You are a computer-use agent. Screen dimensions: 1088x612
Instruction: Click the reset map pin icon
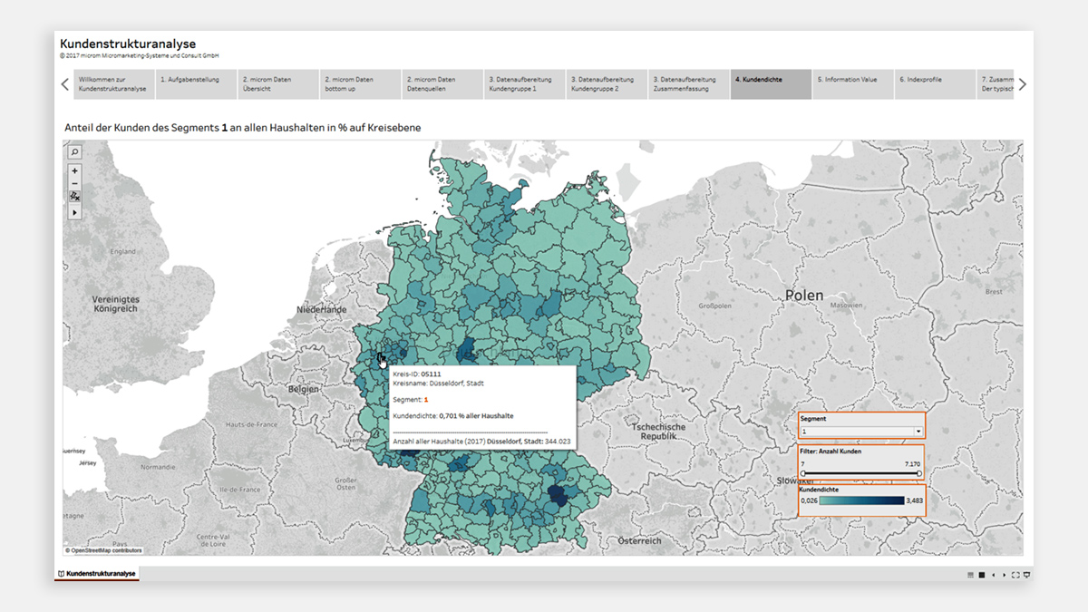[74, 196]
